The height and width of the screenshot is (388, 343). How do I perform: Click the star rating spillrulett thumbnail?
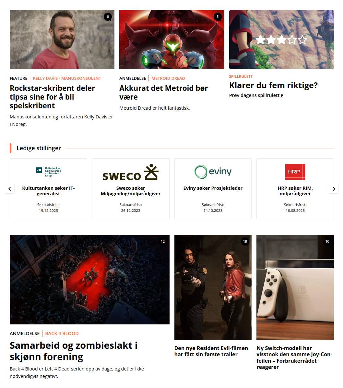click(281, 40)
